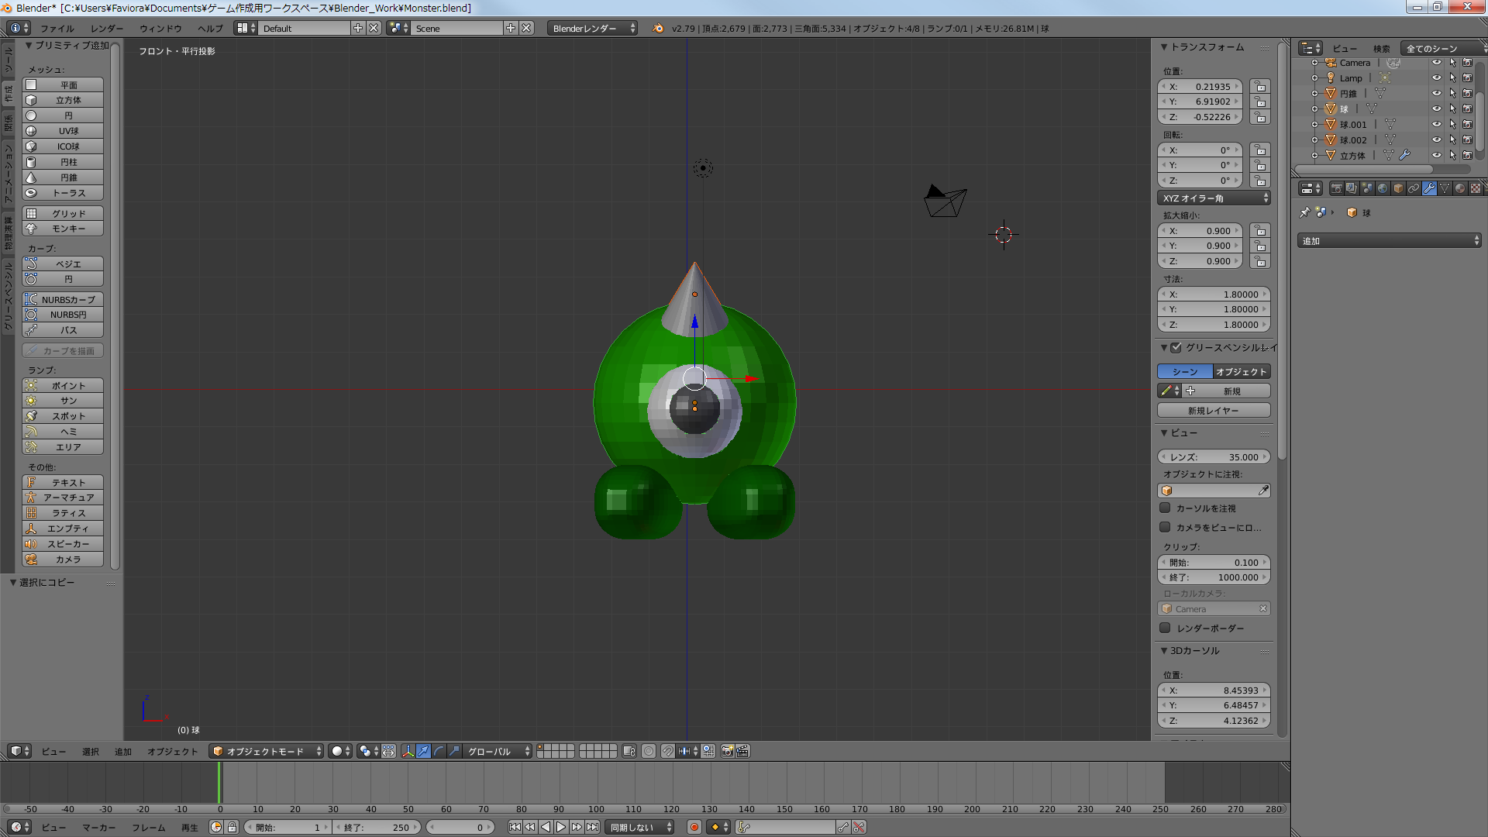Hide Camera with its eye icon
This screenshot has width=1488, height=837.
pyautogui.click(x=1436, y=63)
